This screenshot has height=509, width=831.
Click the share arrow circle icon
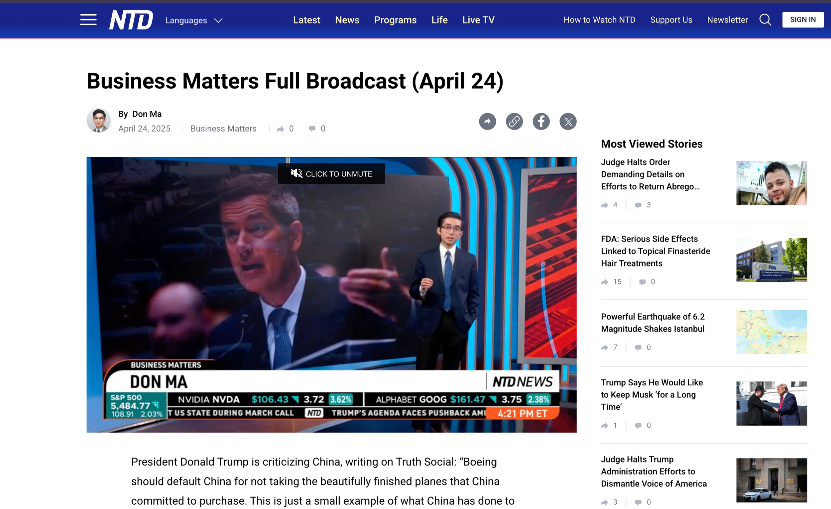[487, 121]
